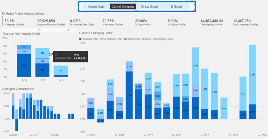Viewport: 268px width, 139px height.
Task: Select the negative -0.1M forwards bar segment
Action: 100,121
